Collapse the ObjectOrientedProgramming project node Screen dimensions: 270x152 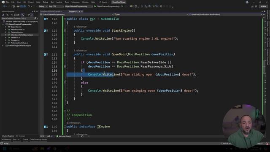click(3, 24)
